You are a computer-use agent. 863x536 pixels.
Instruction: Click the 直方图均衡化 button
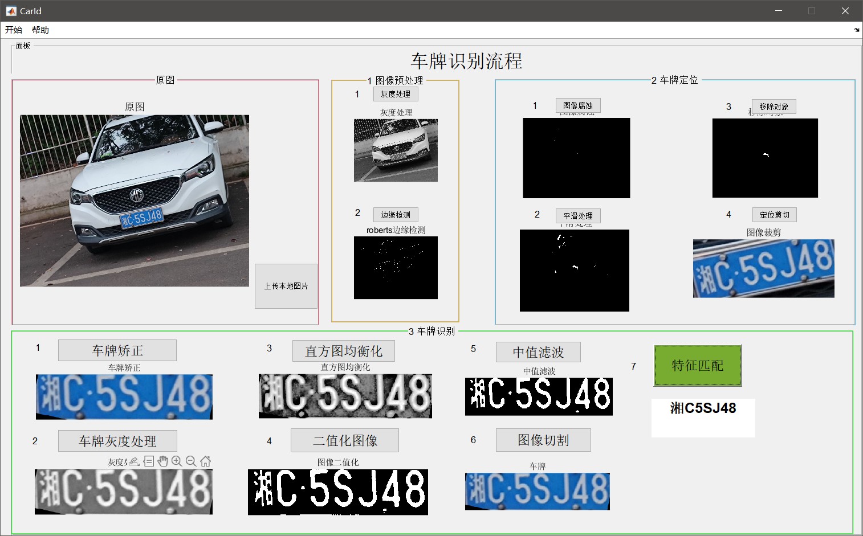[x=343, y=351]
